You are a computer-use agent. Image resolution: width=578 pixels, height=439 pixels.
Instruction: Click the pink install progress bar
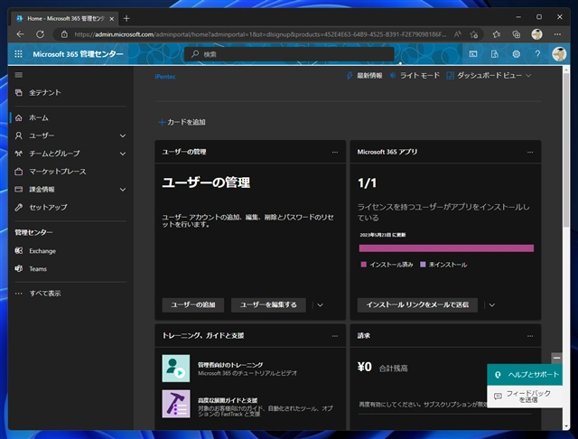click(446, 248)
